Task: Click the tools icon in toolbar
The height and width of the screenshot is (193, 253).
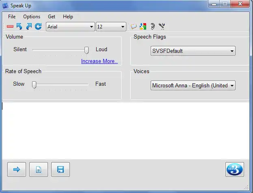Action: pyautogui.click(x=162, y=26)
